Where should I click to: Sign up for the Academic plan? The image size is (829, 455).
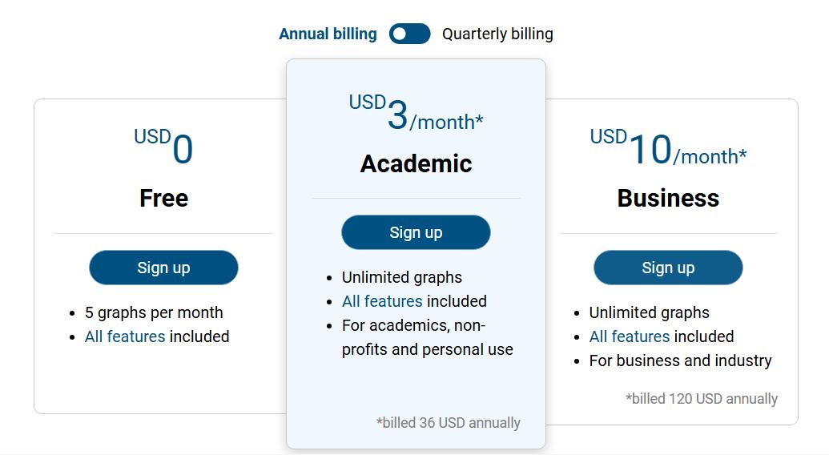[416, 232]
